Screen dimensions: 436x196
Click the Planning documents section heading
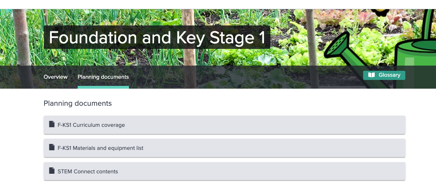[78, 103]
